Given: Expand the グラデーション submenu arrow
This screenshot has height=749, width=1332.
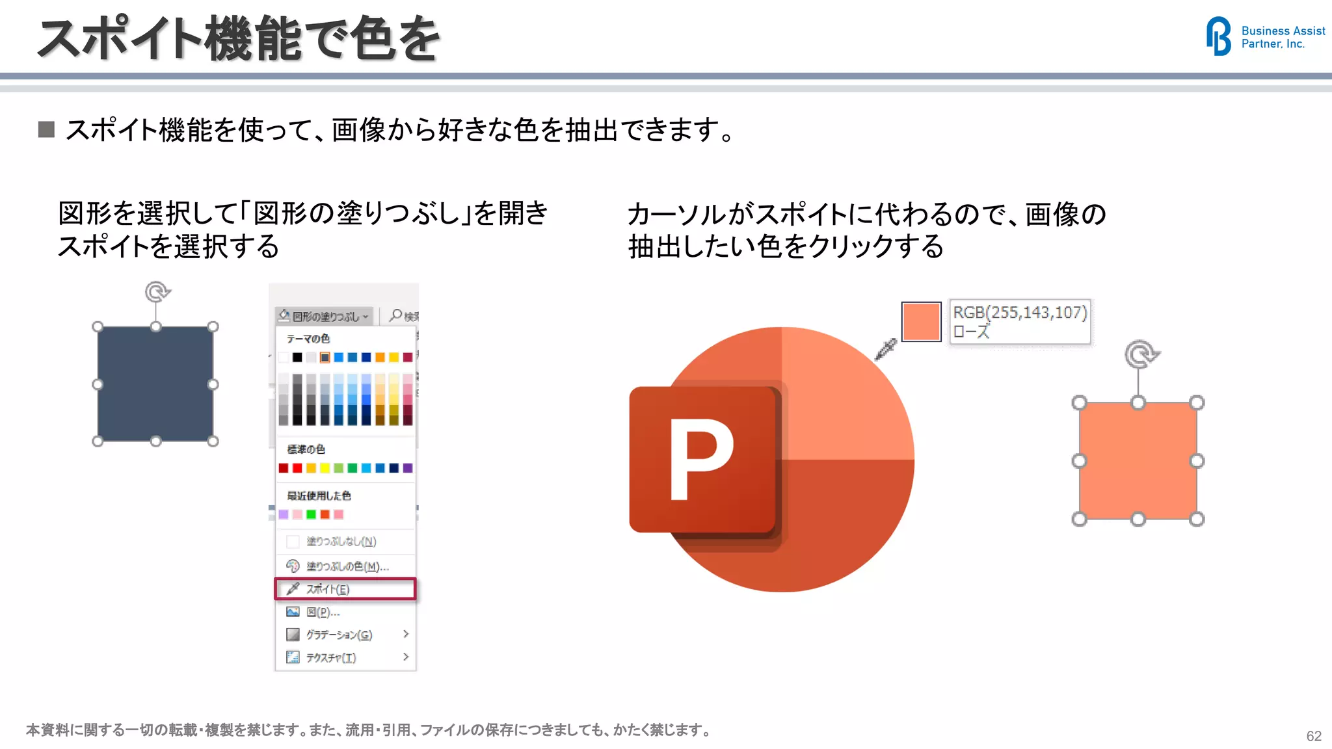Looking at the screenshot, I should [x=406, y=634].
